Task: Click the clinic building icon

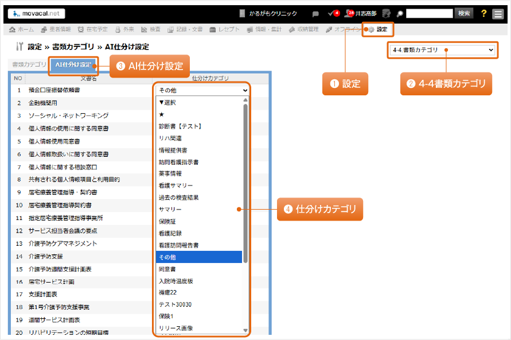Action: click(243, 14)
